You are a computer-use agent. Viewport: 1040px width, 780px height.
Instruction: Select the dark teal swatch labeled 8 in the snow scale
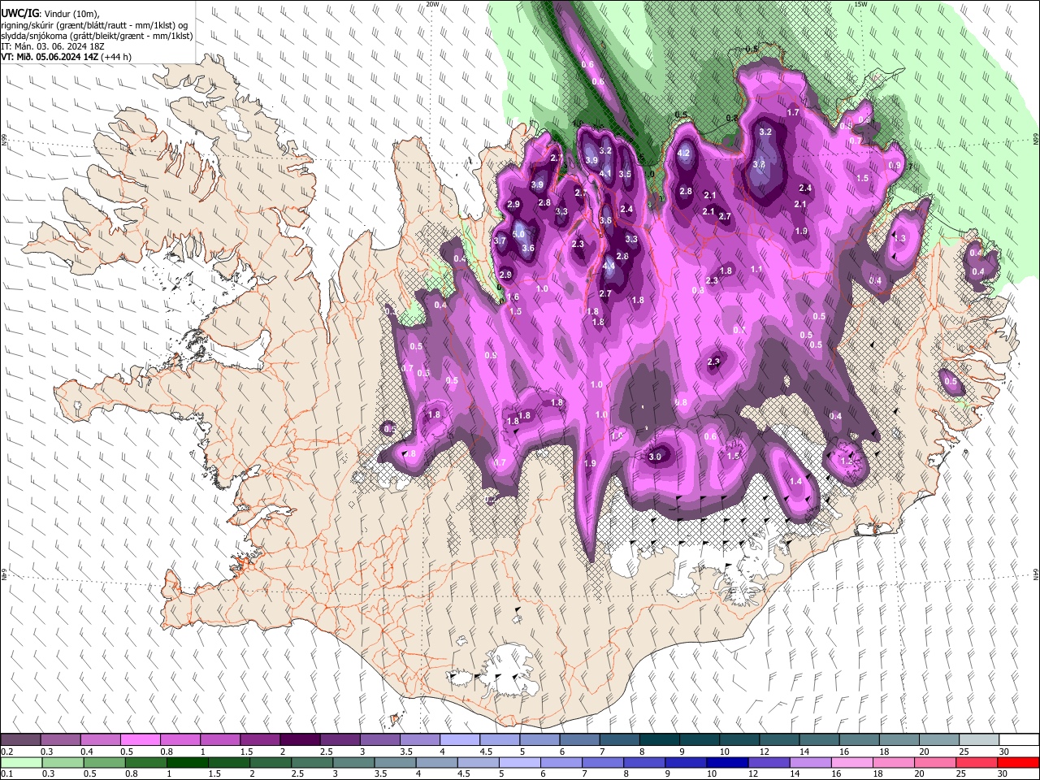click(x=658, y=740)
